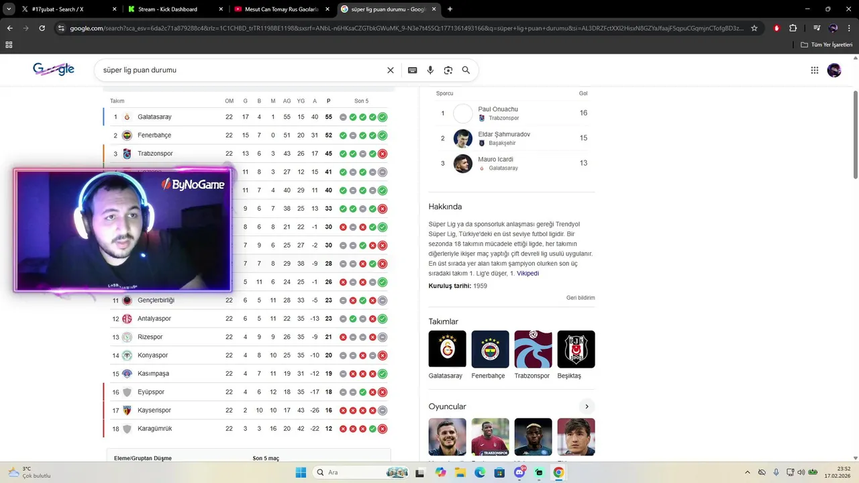The image size is (859, 483).
Task: Open the Google apps grid
Action: [815, 70]
